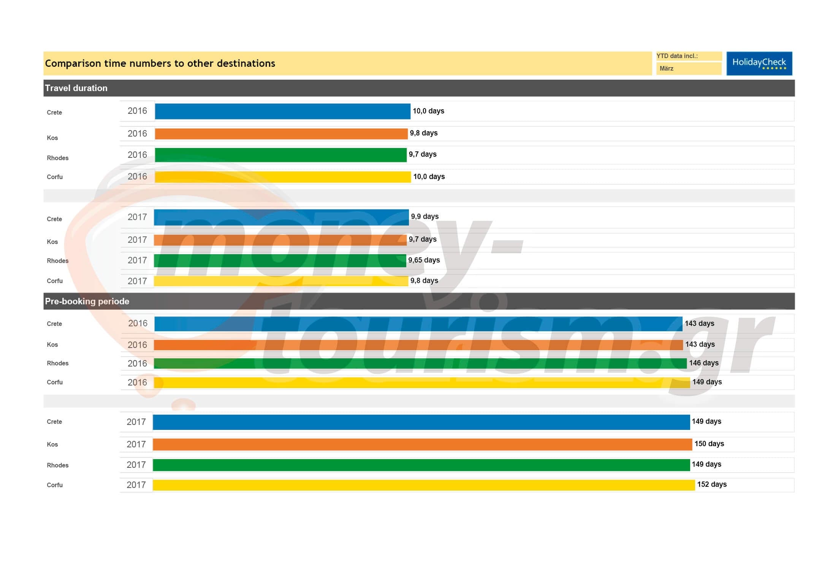Click the 9,65 days Rhodes value label
The width and height of the screenshot is (838, 568).
(424, 260)
